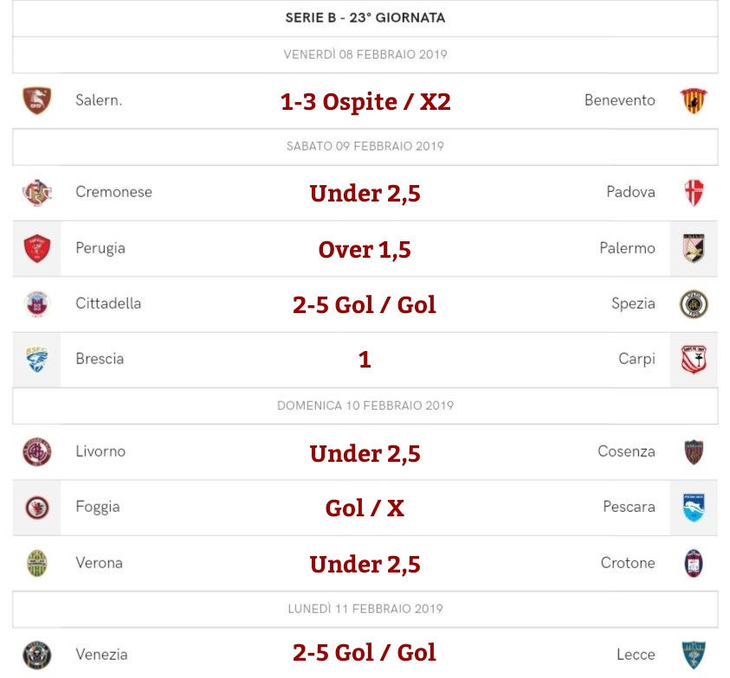730x678 pixels.
Task: Click the Brescia lion logo
Action: click(x=36, y=360)
